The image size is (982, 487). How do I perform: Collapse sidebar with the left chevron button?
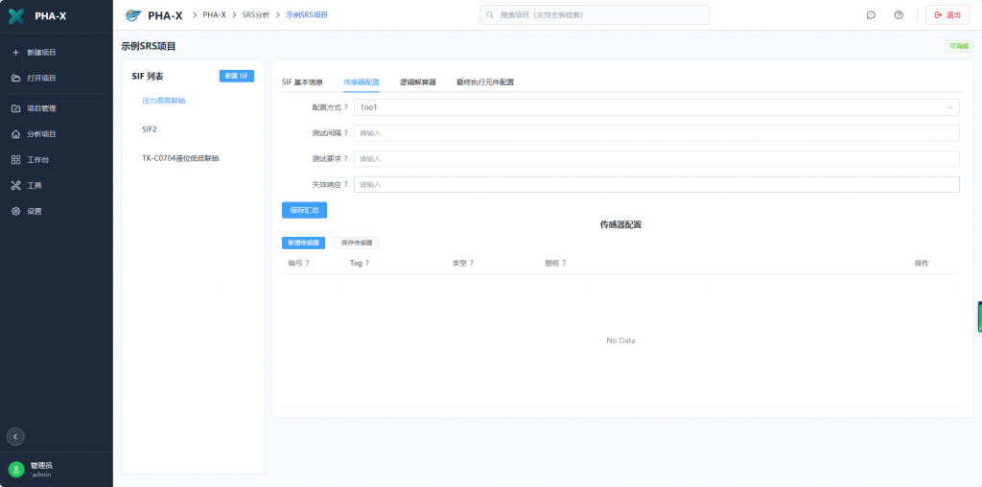pyautogui.click(x=15, y=436)
